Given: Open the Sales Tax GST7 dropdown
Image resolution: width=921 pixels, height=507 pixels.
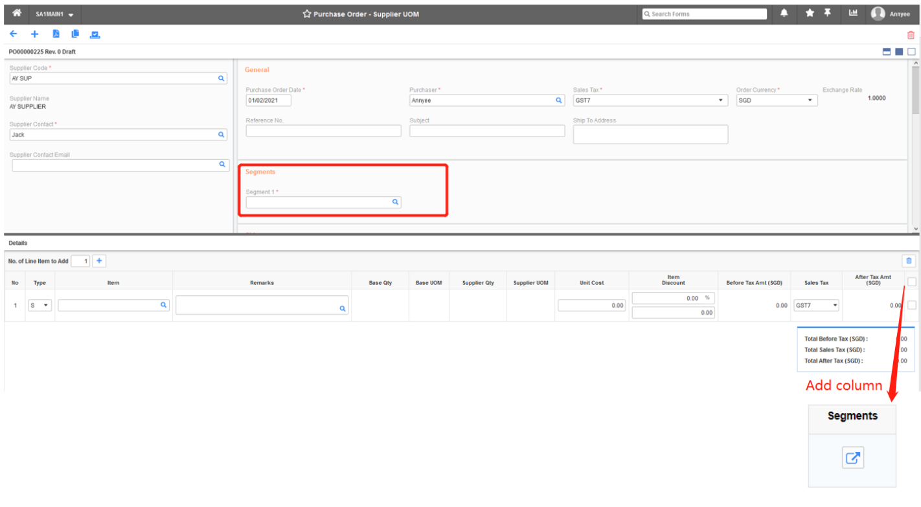Looking at the screenshot, I should pyautogui.click(x=720, y=100).
